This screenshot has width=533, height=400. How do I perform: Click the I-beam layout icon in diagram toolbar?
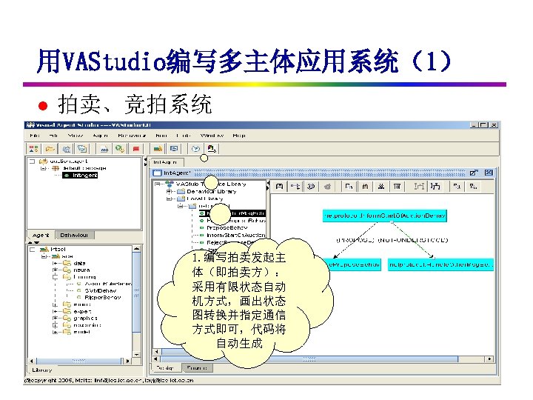tap(419, 187)
